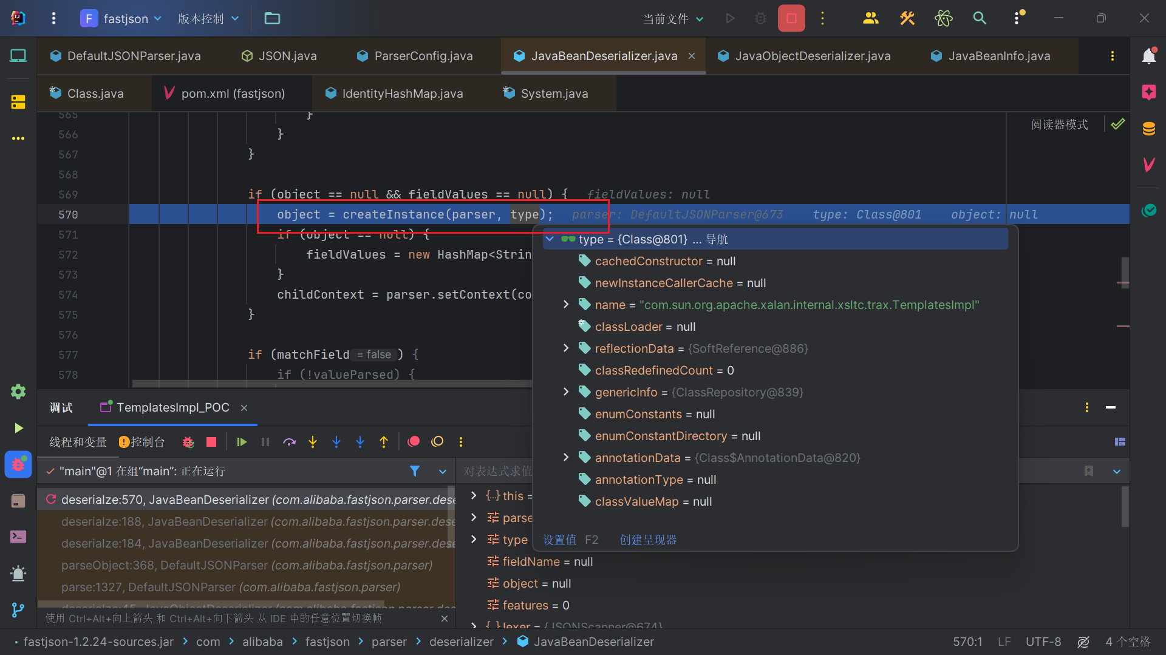Image resolution: width=1166 pixels, height=655 pixels.
Task: Open the Debug tool window (bug icon)
Action: pyautogui.click(x=18, y=464)
